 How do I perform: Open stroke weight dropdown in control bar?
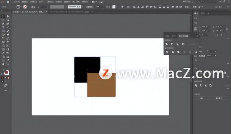(48, 7)
